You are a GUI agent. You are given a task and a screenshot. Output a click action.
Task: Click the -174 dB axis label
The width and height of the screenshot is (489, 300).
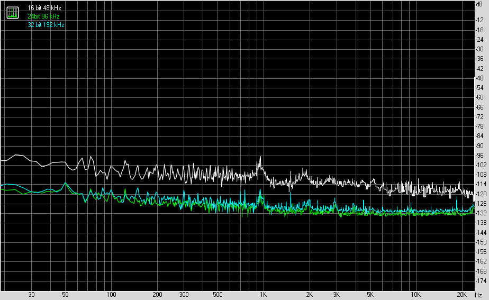(481, 280)
